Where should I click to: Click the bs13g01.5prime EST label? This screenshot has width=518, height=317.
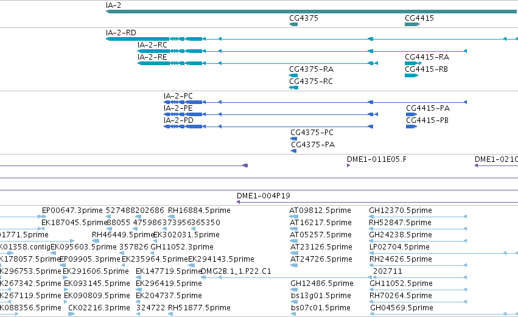click(321, 296)
